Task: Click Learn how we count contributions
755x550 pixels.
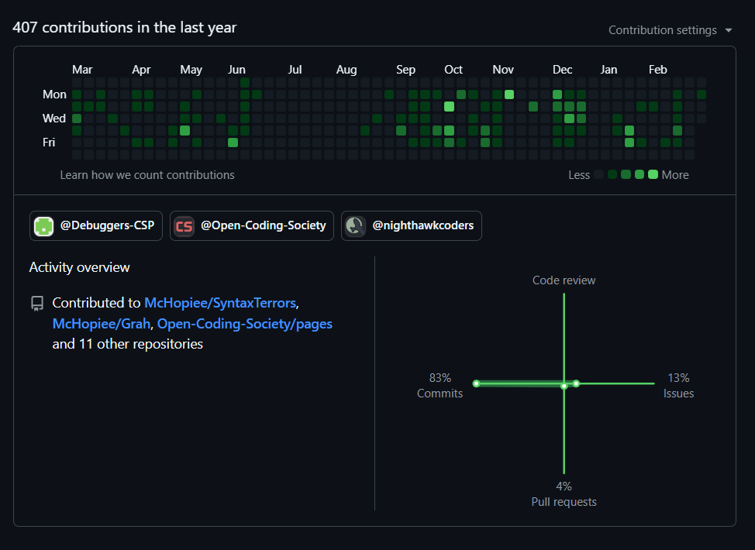Action: [147, 175]
